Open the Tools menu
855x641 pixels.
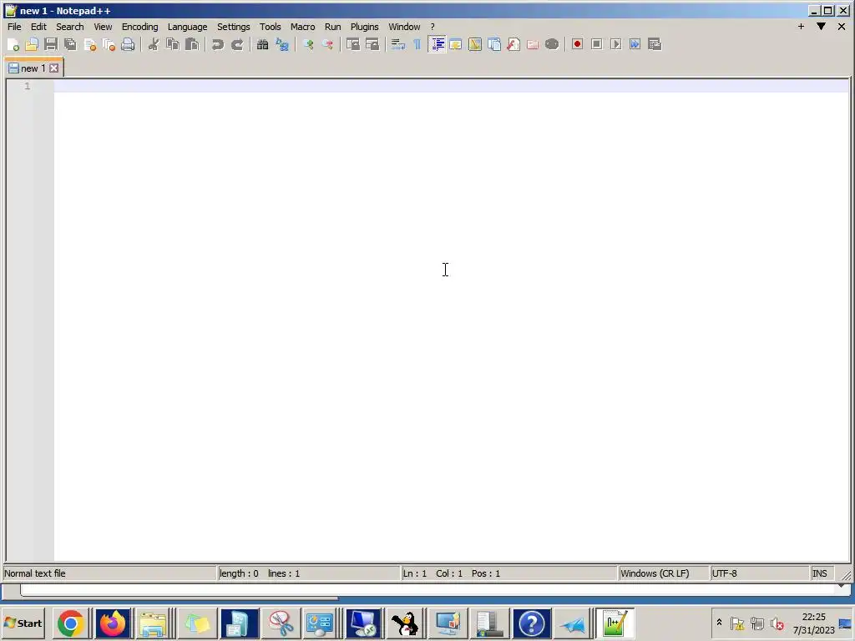click(271, 27)
